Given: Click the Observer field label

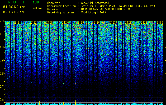Looking at the screenshot, I should click(54, 3).
